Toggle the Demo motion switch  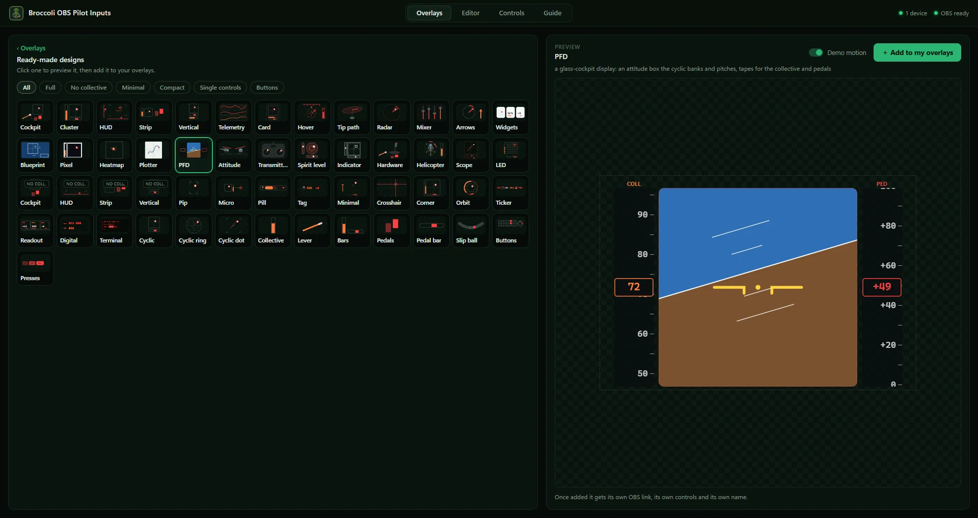(816, 52)
